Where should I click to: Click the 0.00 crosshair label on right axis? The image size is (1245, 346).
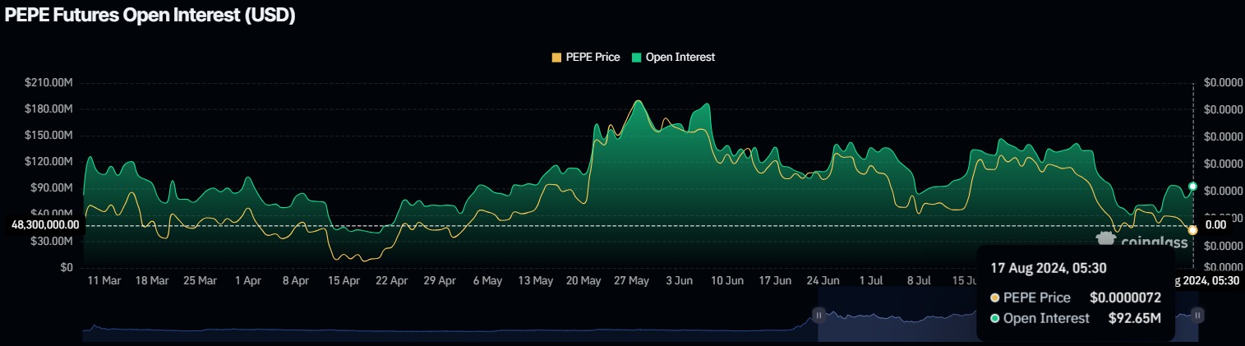coord(1215,224)
